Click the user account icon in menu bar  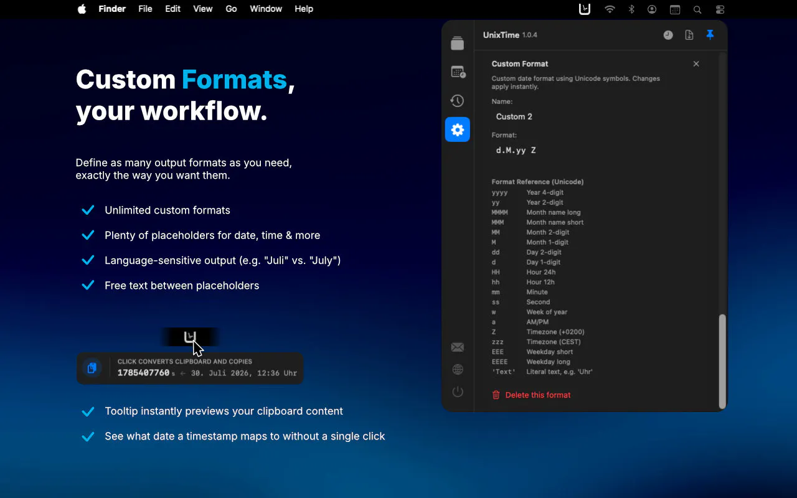click(652, 9)
